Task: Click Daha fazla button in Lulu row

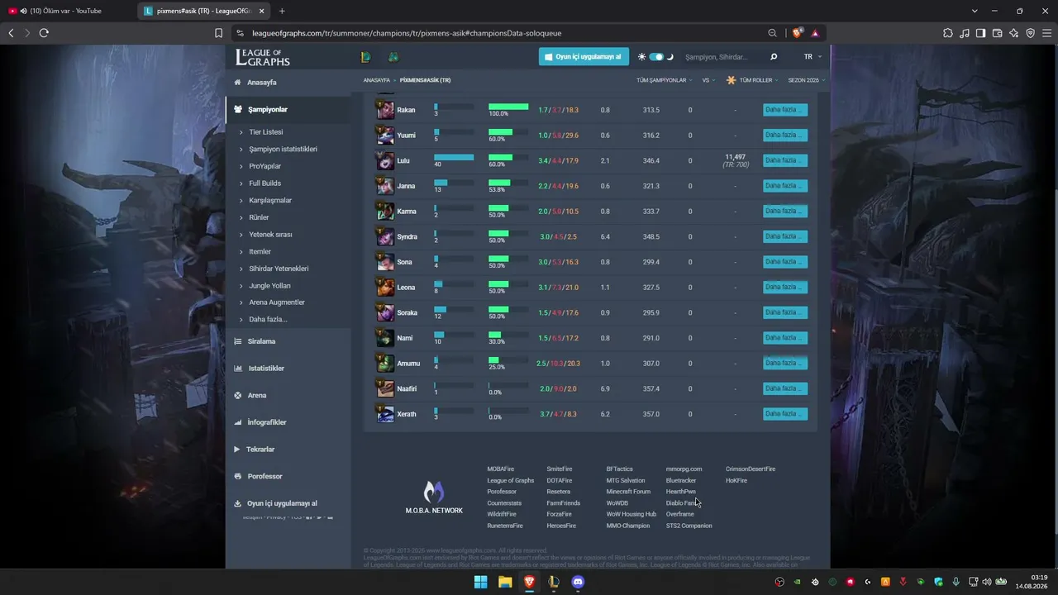Action: point(784,160)
